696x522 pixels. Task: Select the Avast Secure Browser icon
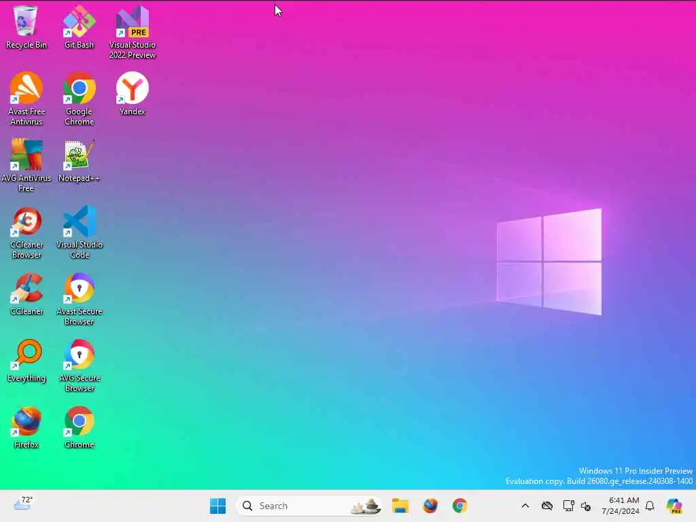[x=79, y=299]
